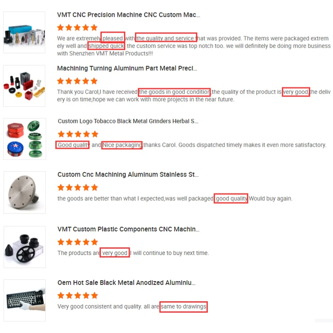Open the VMT CNC Precision Machine product thumbnail

pos(24,32)
